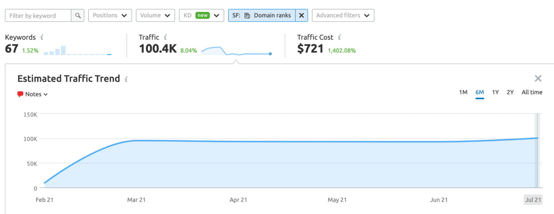The width and height of the screenshot is (554, 214).
Task: Click the Filter by keyword input field
Action: [38, 16]
